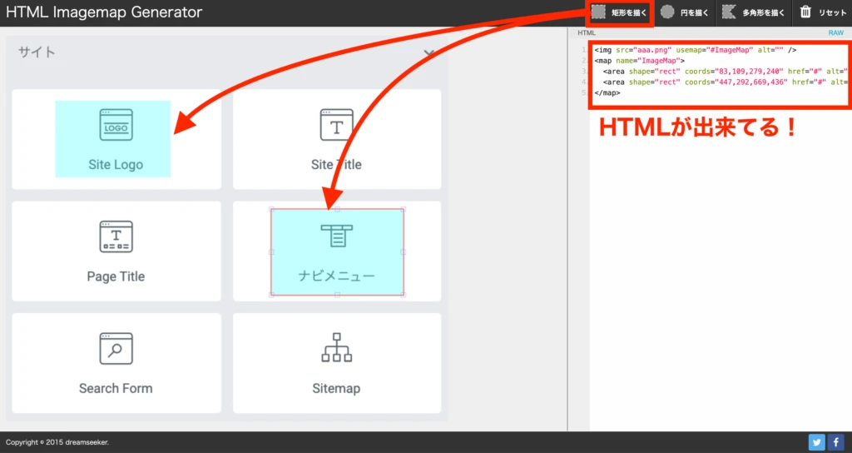This screenshot has height=453, width=852.
Task: Collapse the サイト panel chevron
Action: click(x=429, y=52)
